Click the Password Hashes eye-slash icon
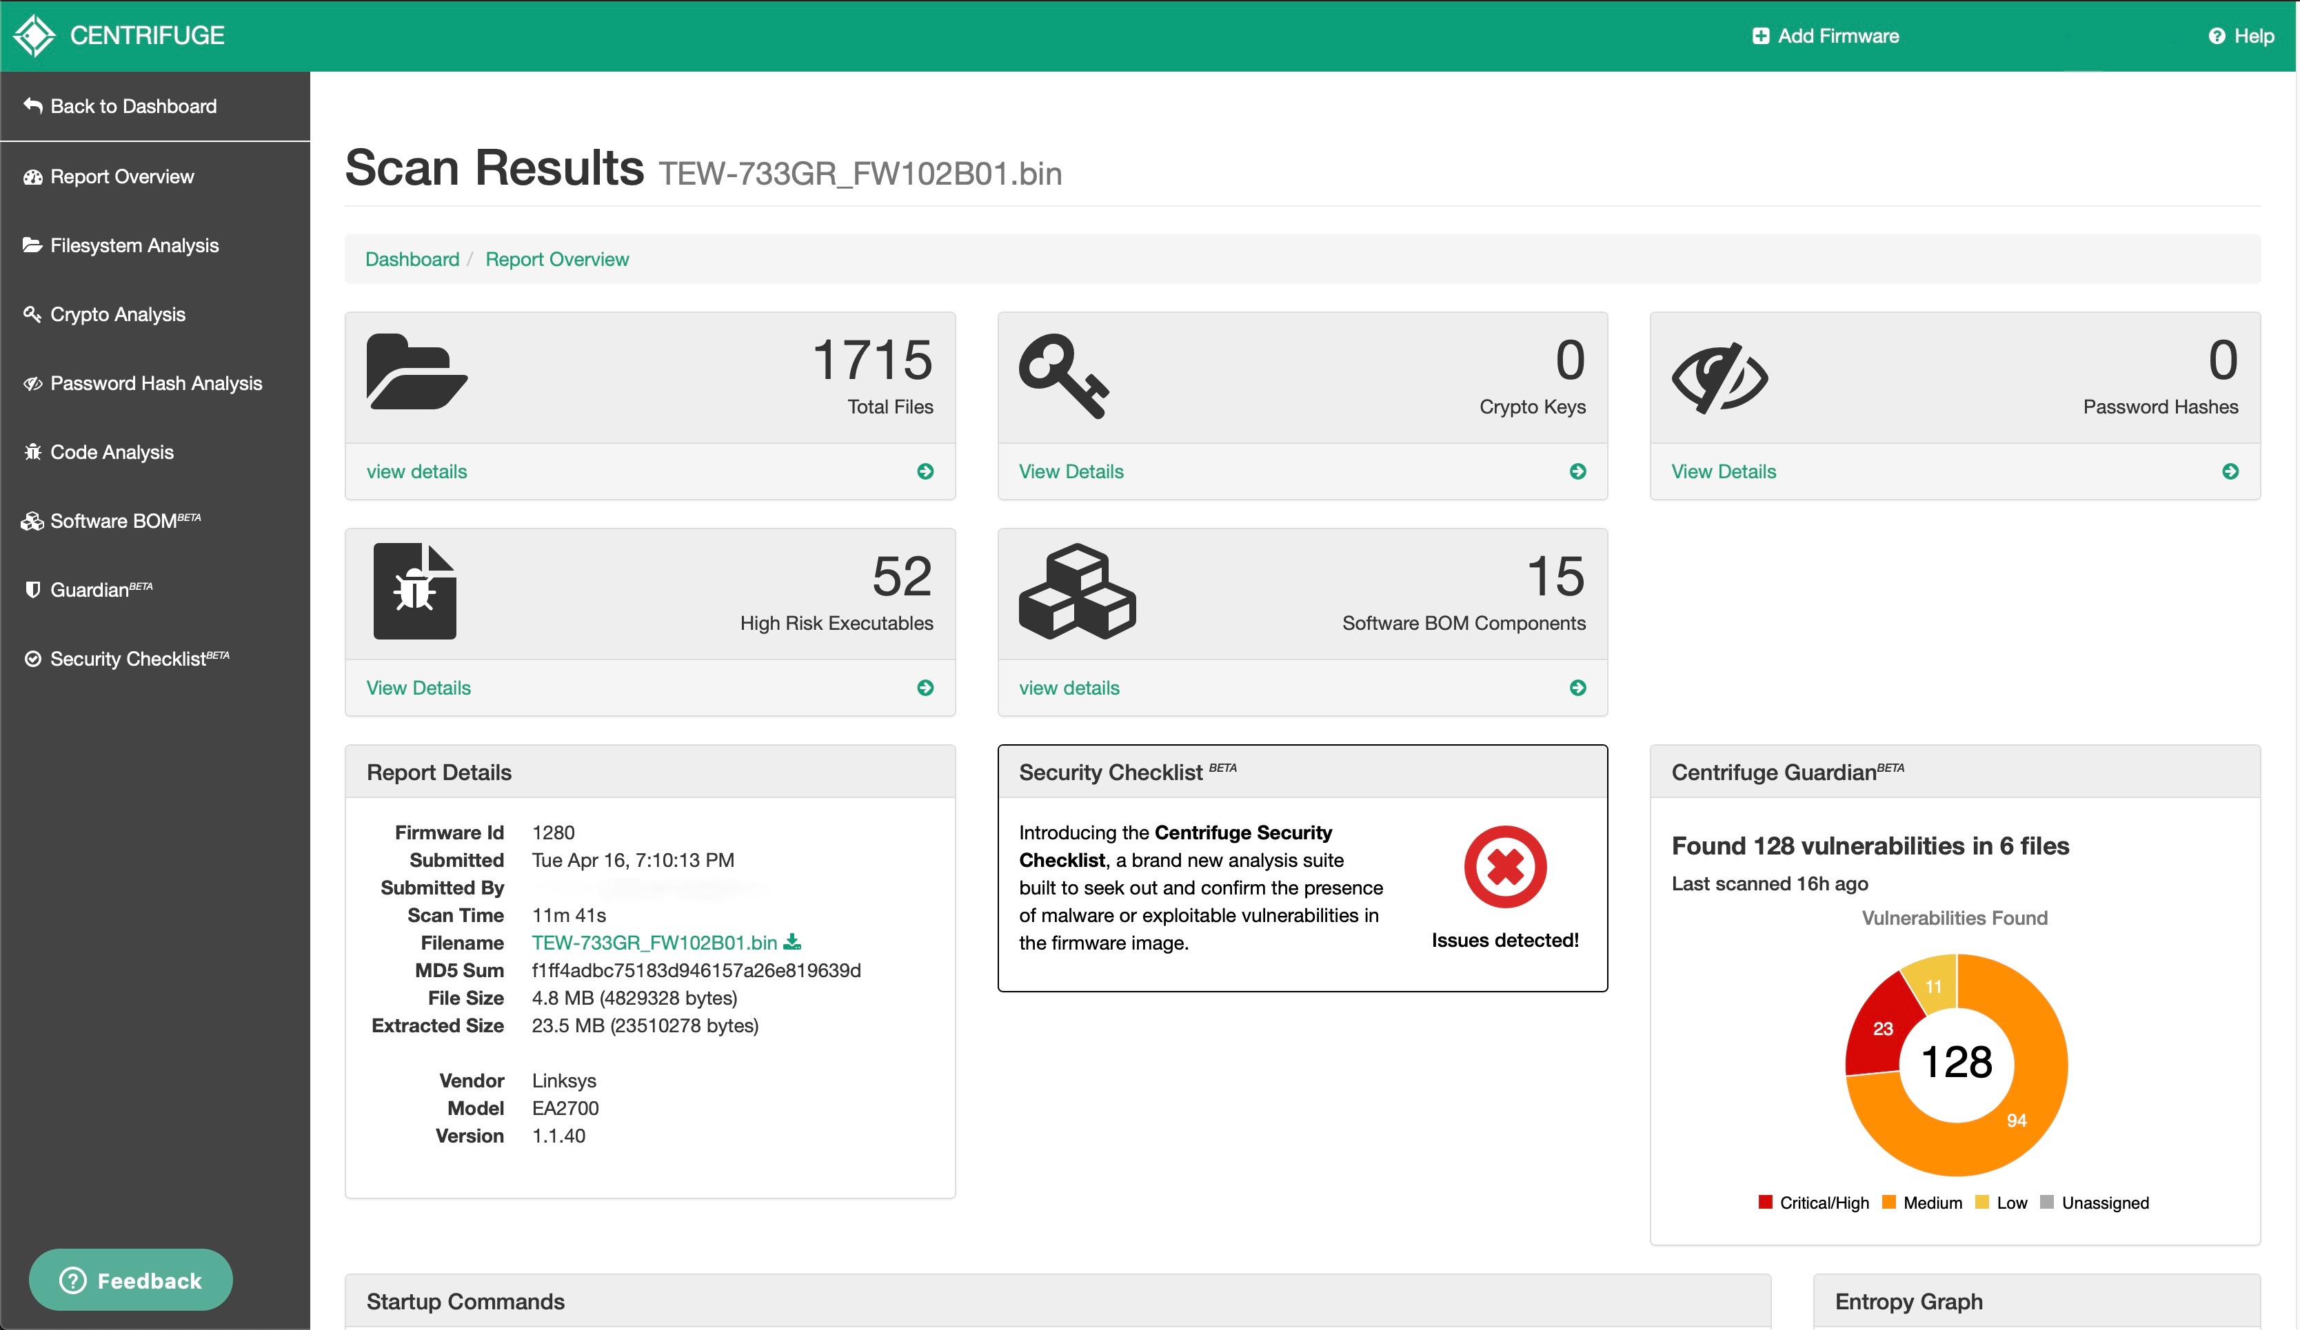Image resolution: width=2300 pixels, height=1330 pixels. tap(1719, 378)
